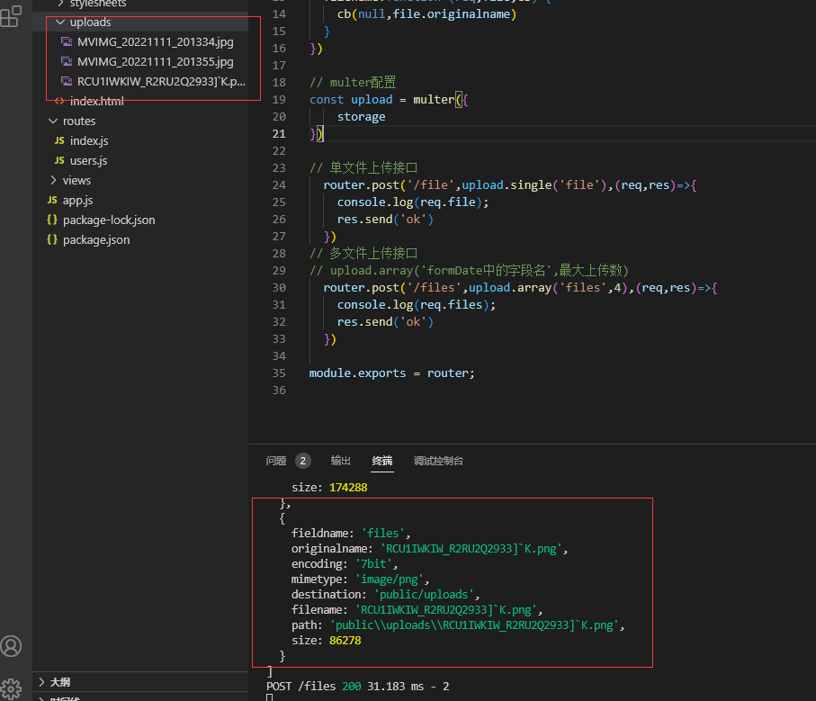Click the '// 单文件上传接口' comment

click(x=363, y=167)
